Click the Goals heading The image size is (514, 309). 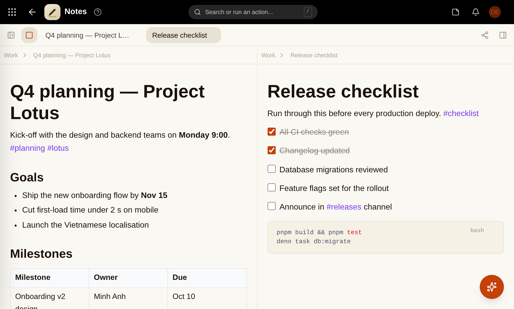click(27, 177)
